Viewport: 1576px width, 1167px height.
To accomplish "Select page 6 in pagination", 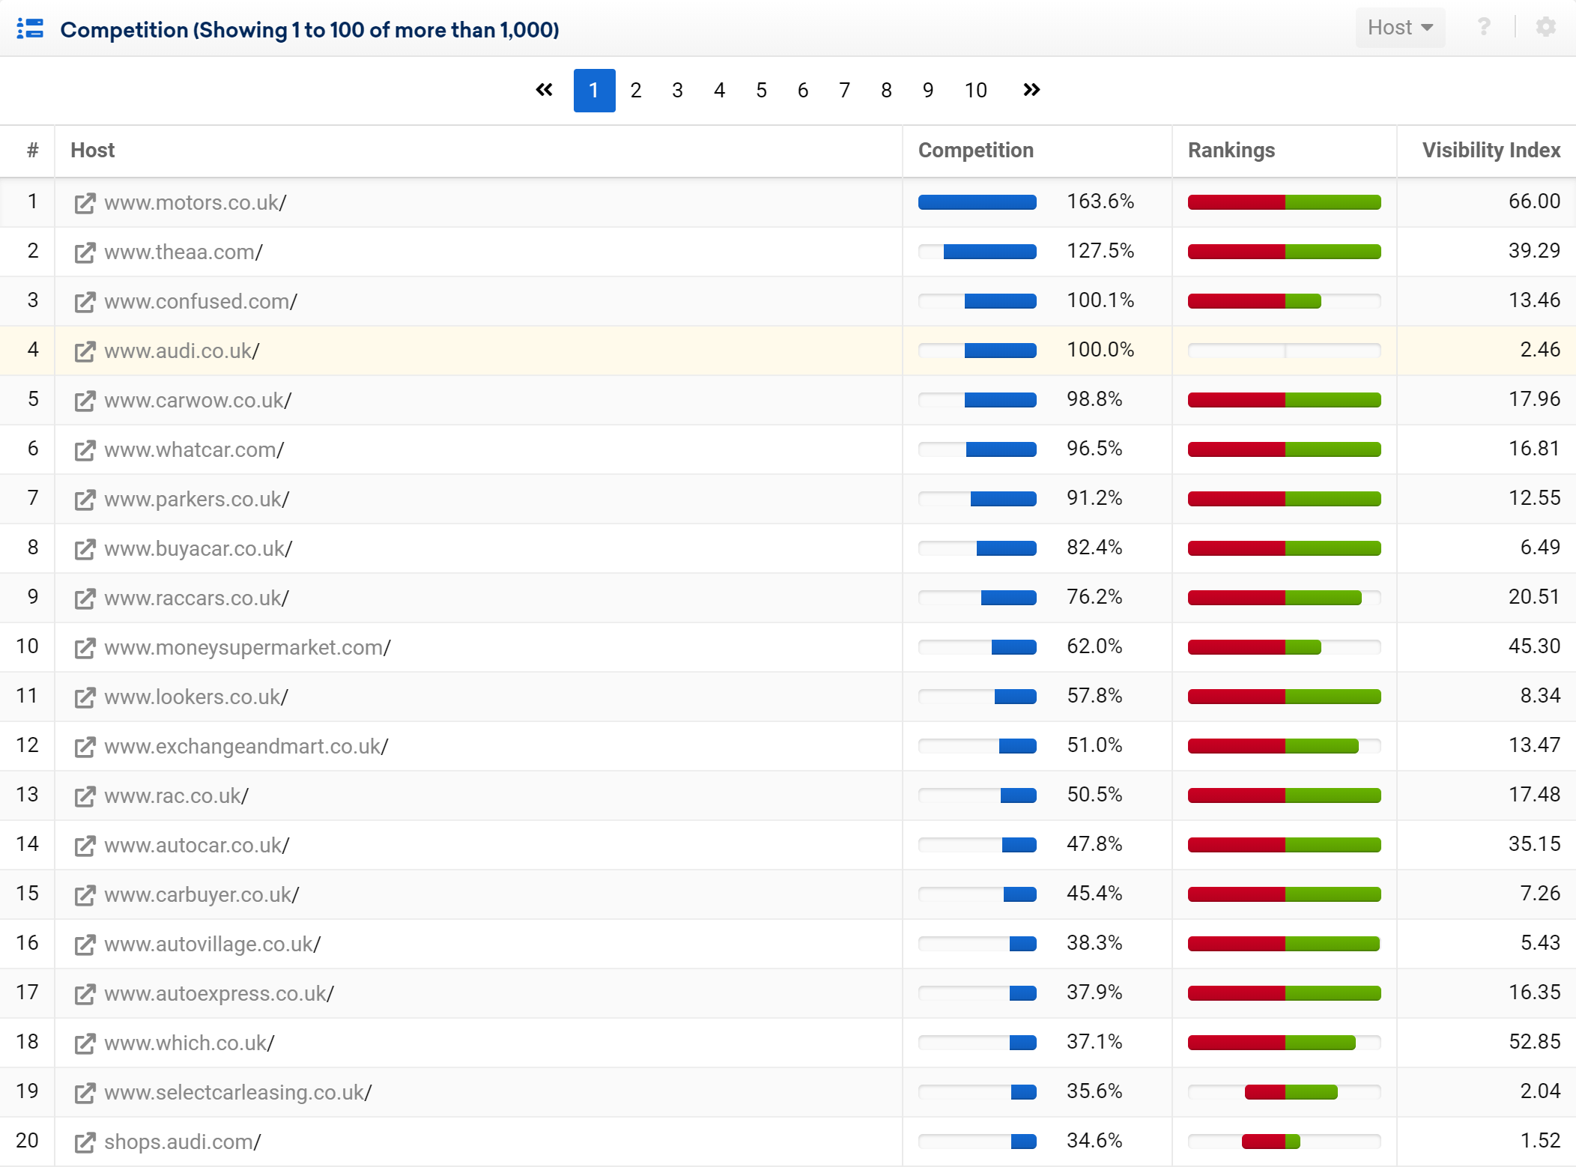I will [x=803, y=91].
